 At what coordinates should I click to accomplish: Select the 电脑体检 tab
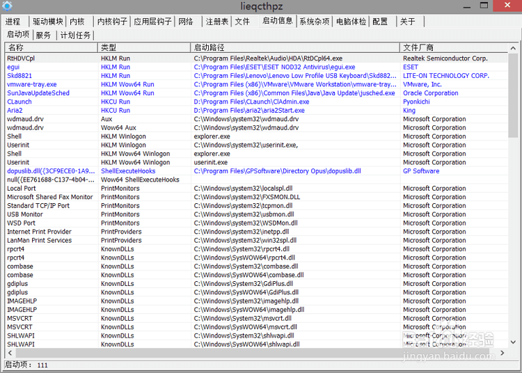[351, 22]
